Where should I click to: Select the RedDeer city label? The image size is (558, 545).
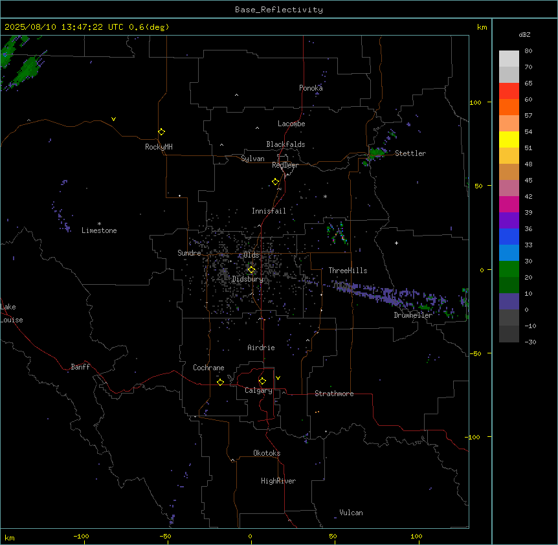tap(285, 165)
